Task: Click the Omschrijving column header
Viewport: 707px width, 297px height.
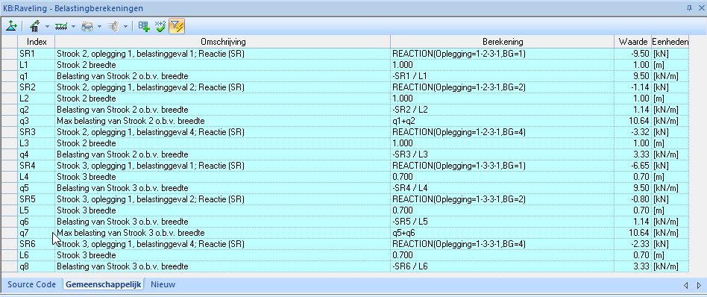Action: click(x=223, y=42)
